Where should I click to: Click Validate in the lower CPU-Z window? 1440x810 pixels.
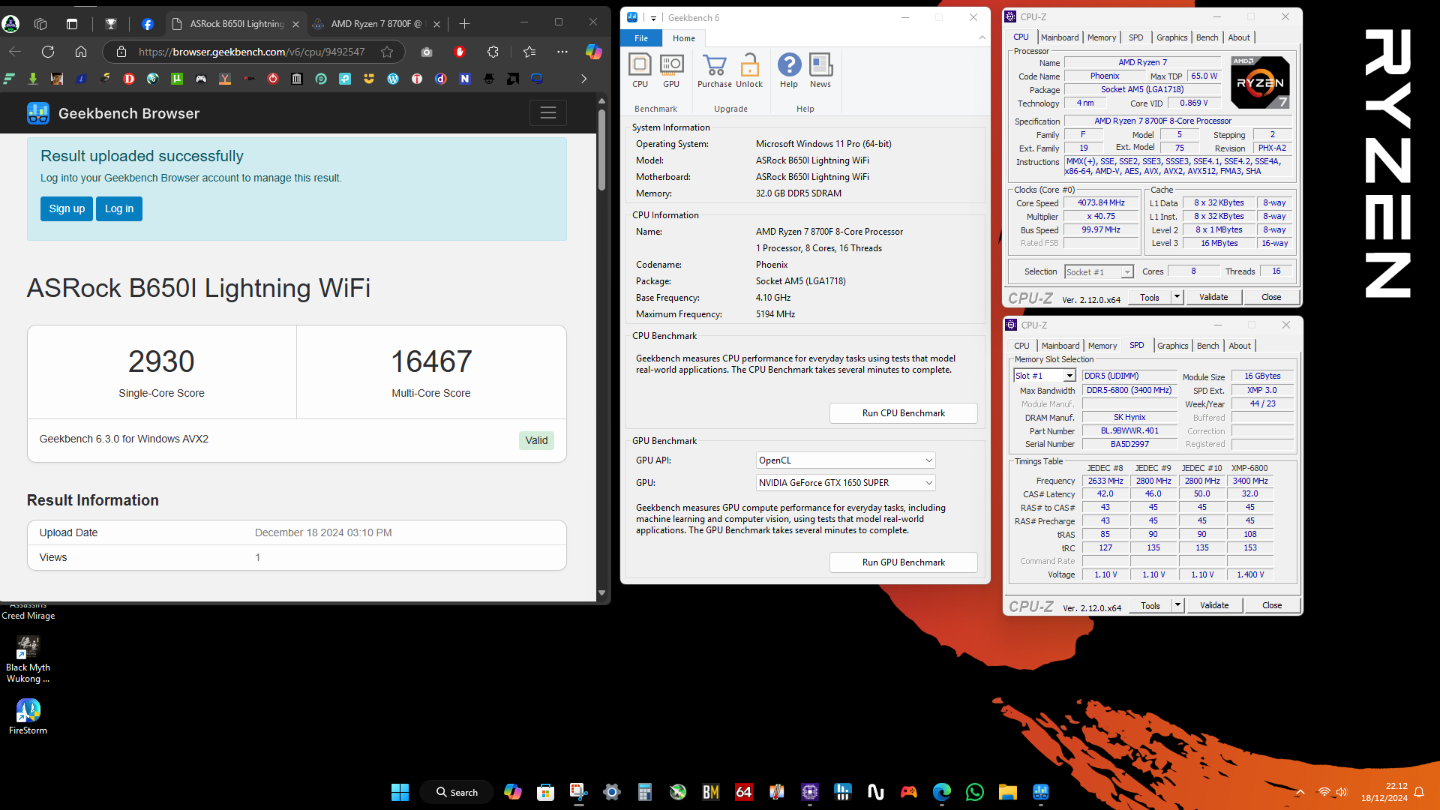(x=1214, y=605)
